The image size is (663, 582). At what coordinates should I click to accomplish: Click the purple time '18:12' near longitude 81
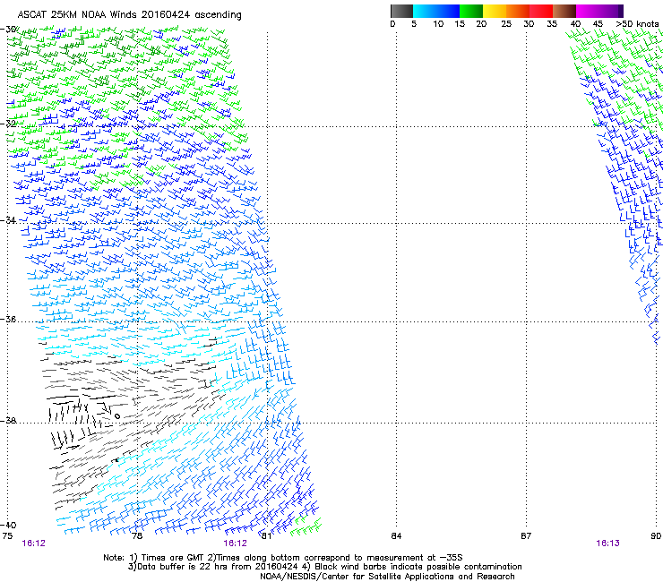click(x=235, y=543)
